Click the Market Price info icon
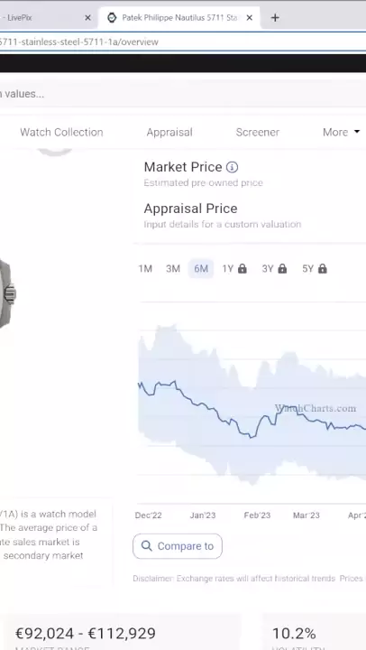The width and height of the screenshot is (366, 650). click(x=232, y=167)
